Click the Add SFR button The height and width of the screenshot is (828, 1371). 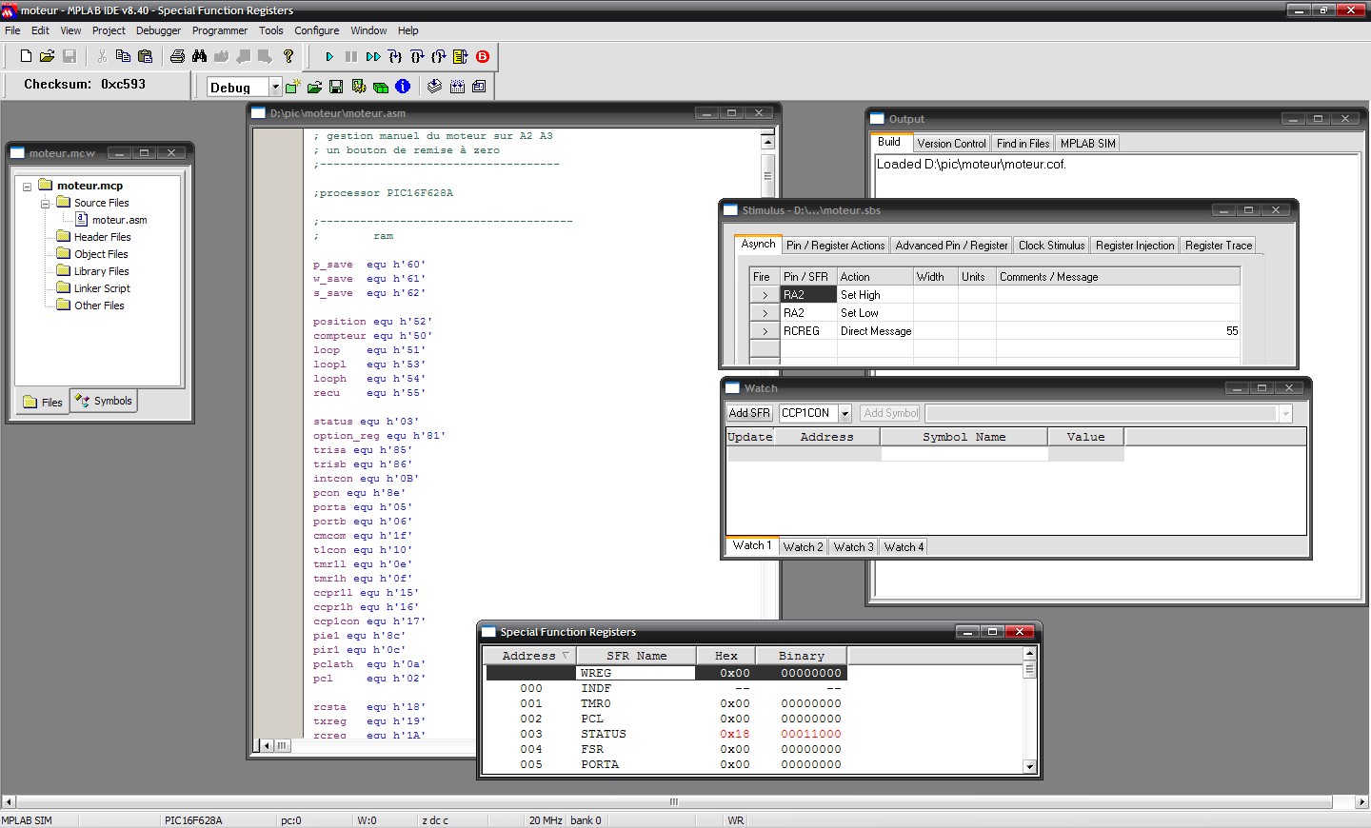pyautogui.click(x=749, y=413)
